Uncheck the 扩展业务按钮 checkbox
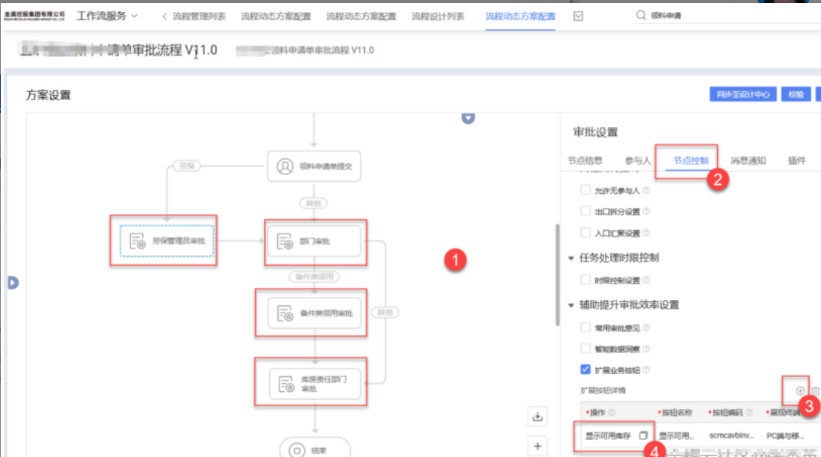 click(585, 369)
